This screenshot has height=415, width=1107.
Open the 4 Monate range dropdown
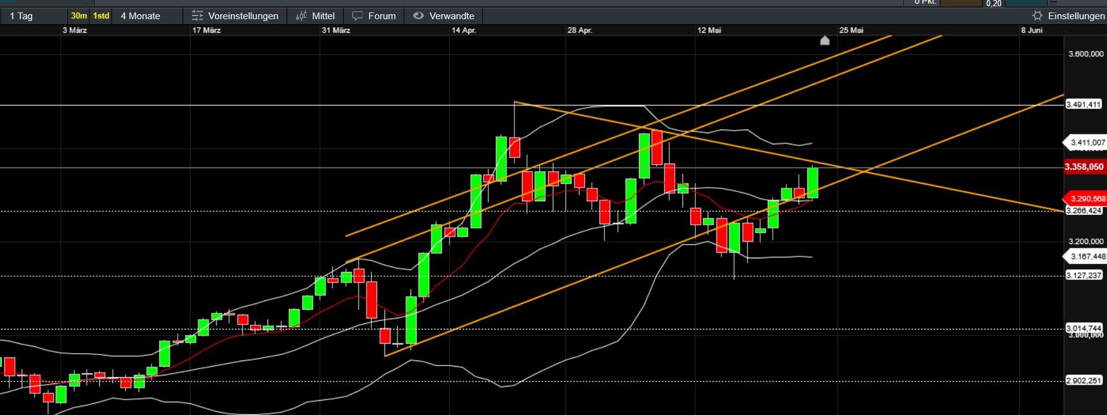pos(149,16)
